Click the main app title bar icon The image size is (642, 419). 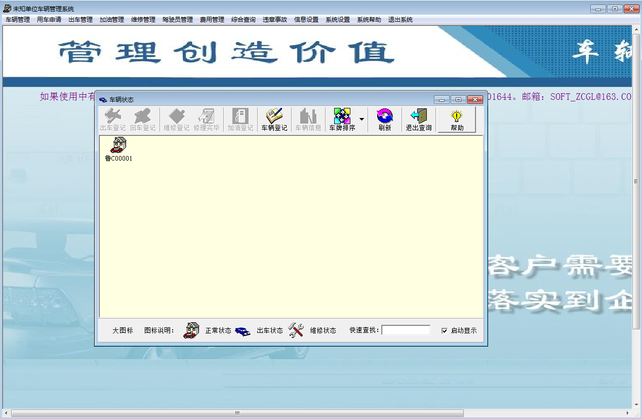pos(7,9)
